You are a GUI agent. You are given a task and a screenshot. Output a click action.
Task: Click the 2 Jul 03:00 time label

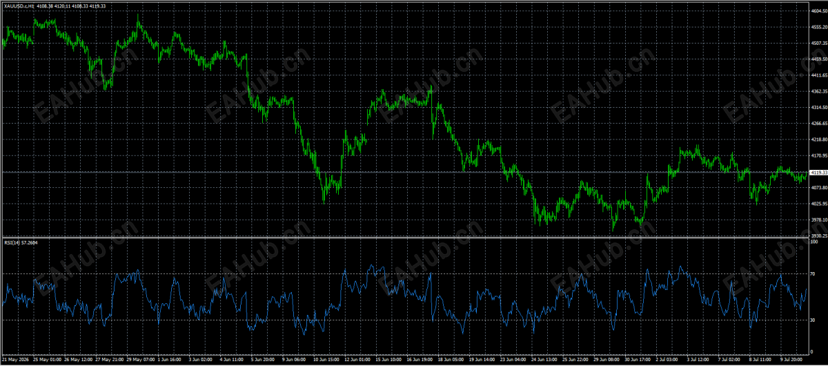pyautogui.click(x=666, y=360)
